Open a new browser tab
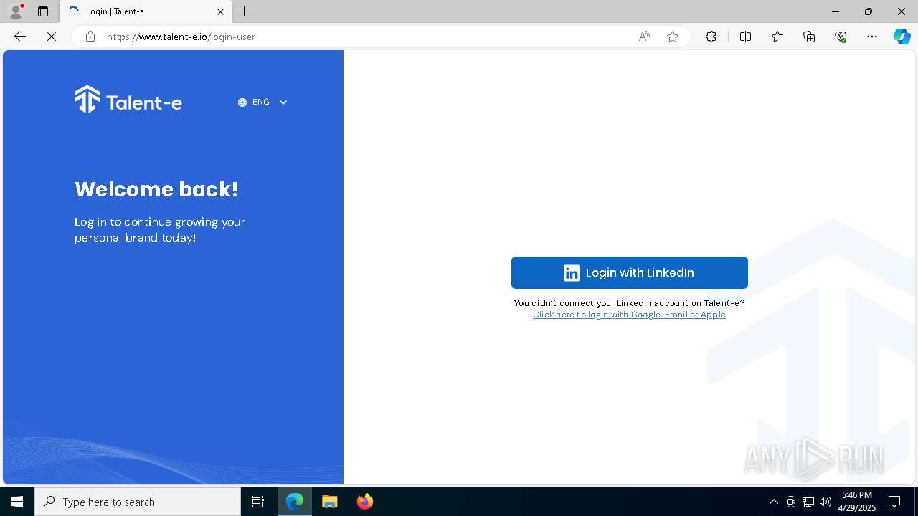The image size is (918, 516). point(245,11)
